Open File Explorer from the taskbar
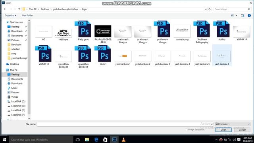Image resolution: width=254 pixels, height=143 pixels. click(87, 139)
